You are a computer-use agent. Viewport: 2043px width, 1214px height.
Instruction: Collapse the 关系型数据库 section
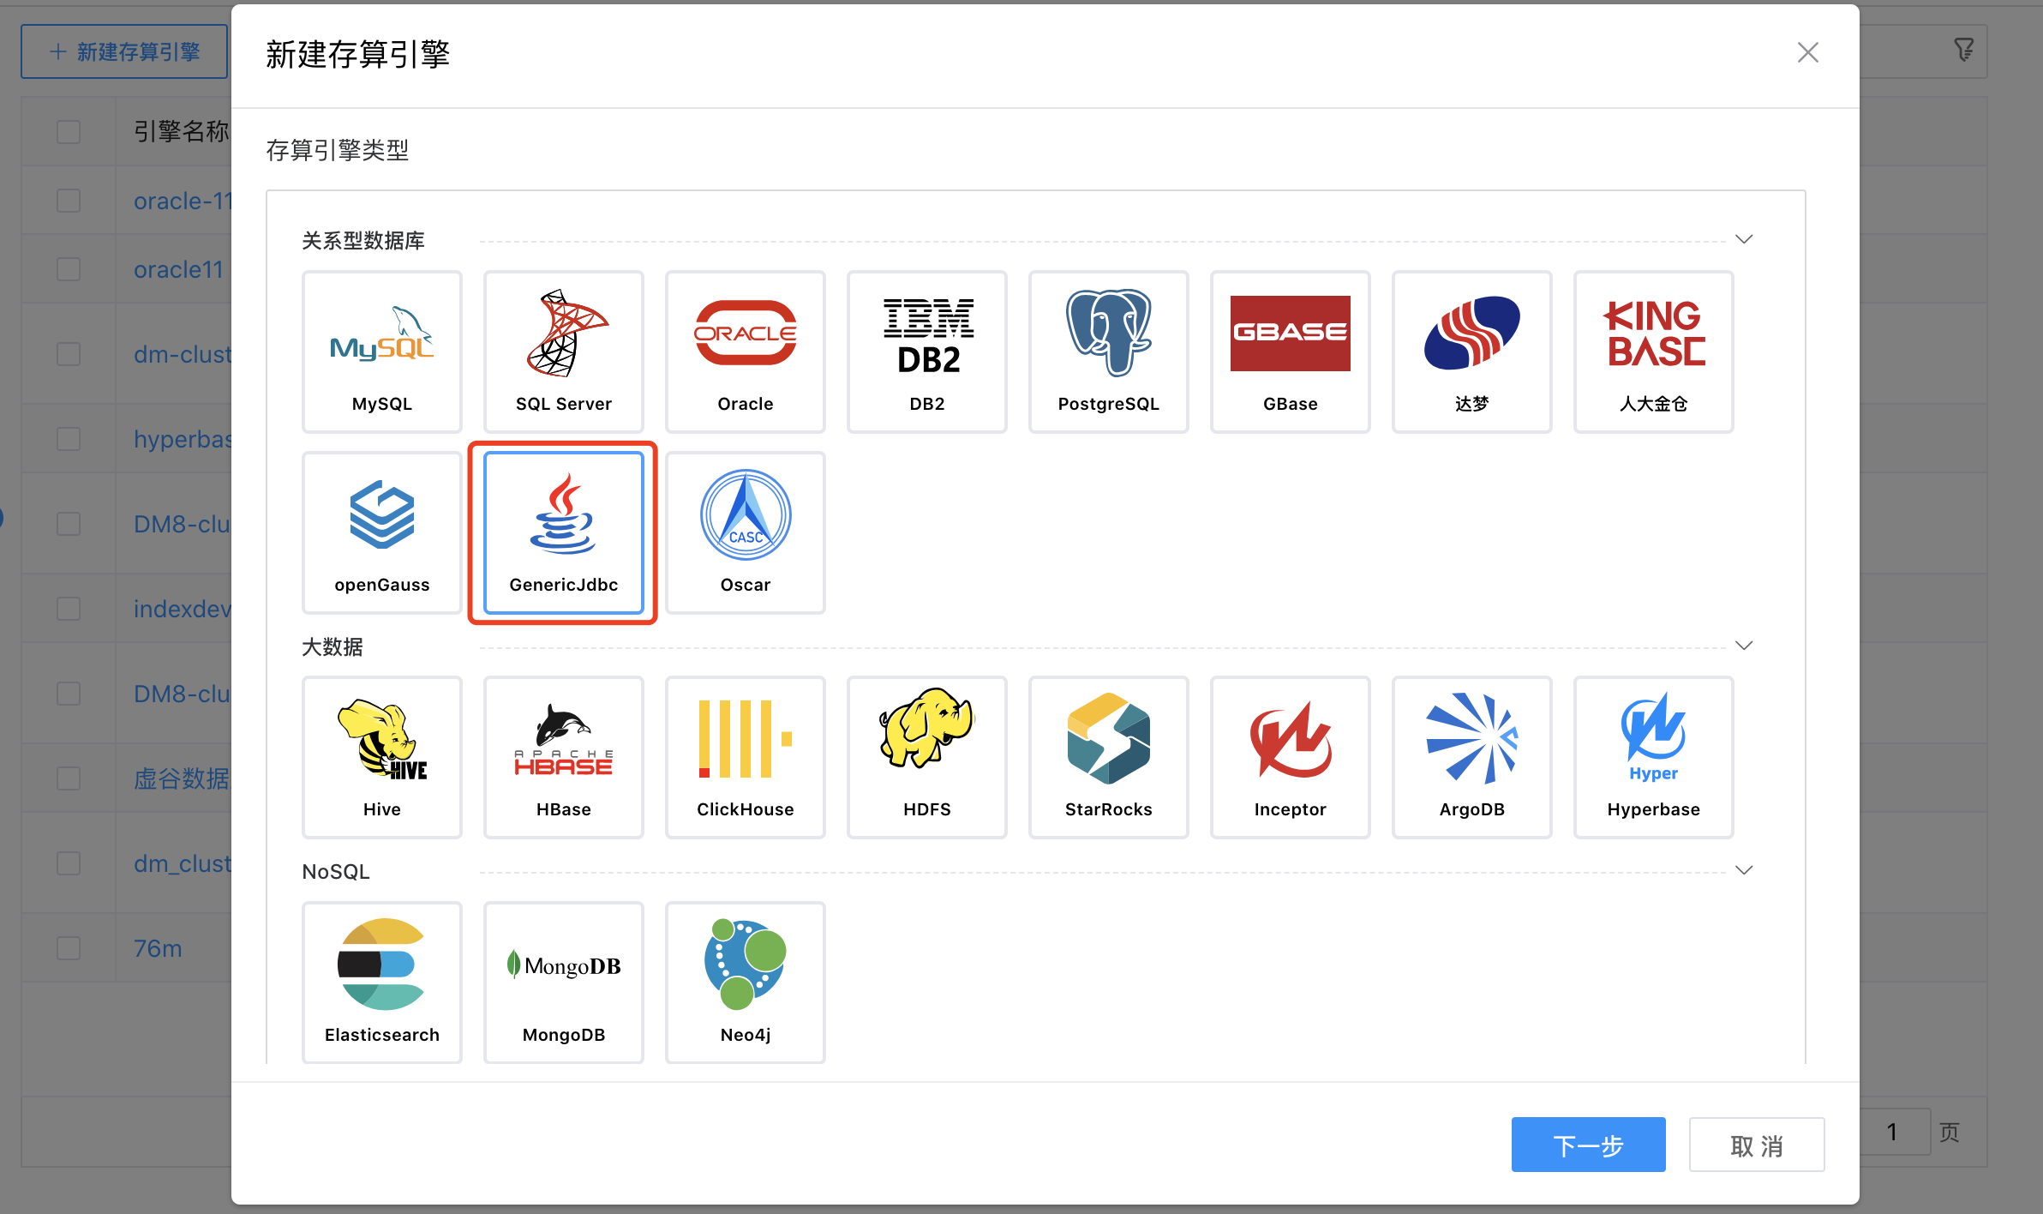pos(1744,239)
